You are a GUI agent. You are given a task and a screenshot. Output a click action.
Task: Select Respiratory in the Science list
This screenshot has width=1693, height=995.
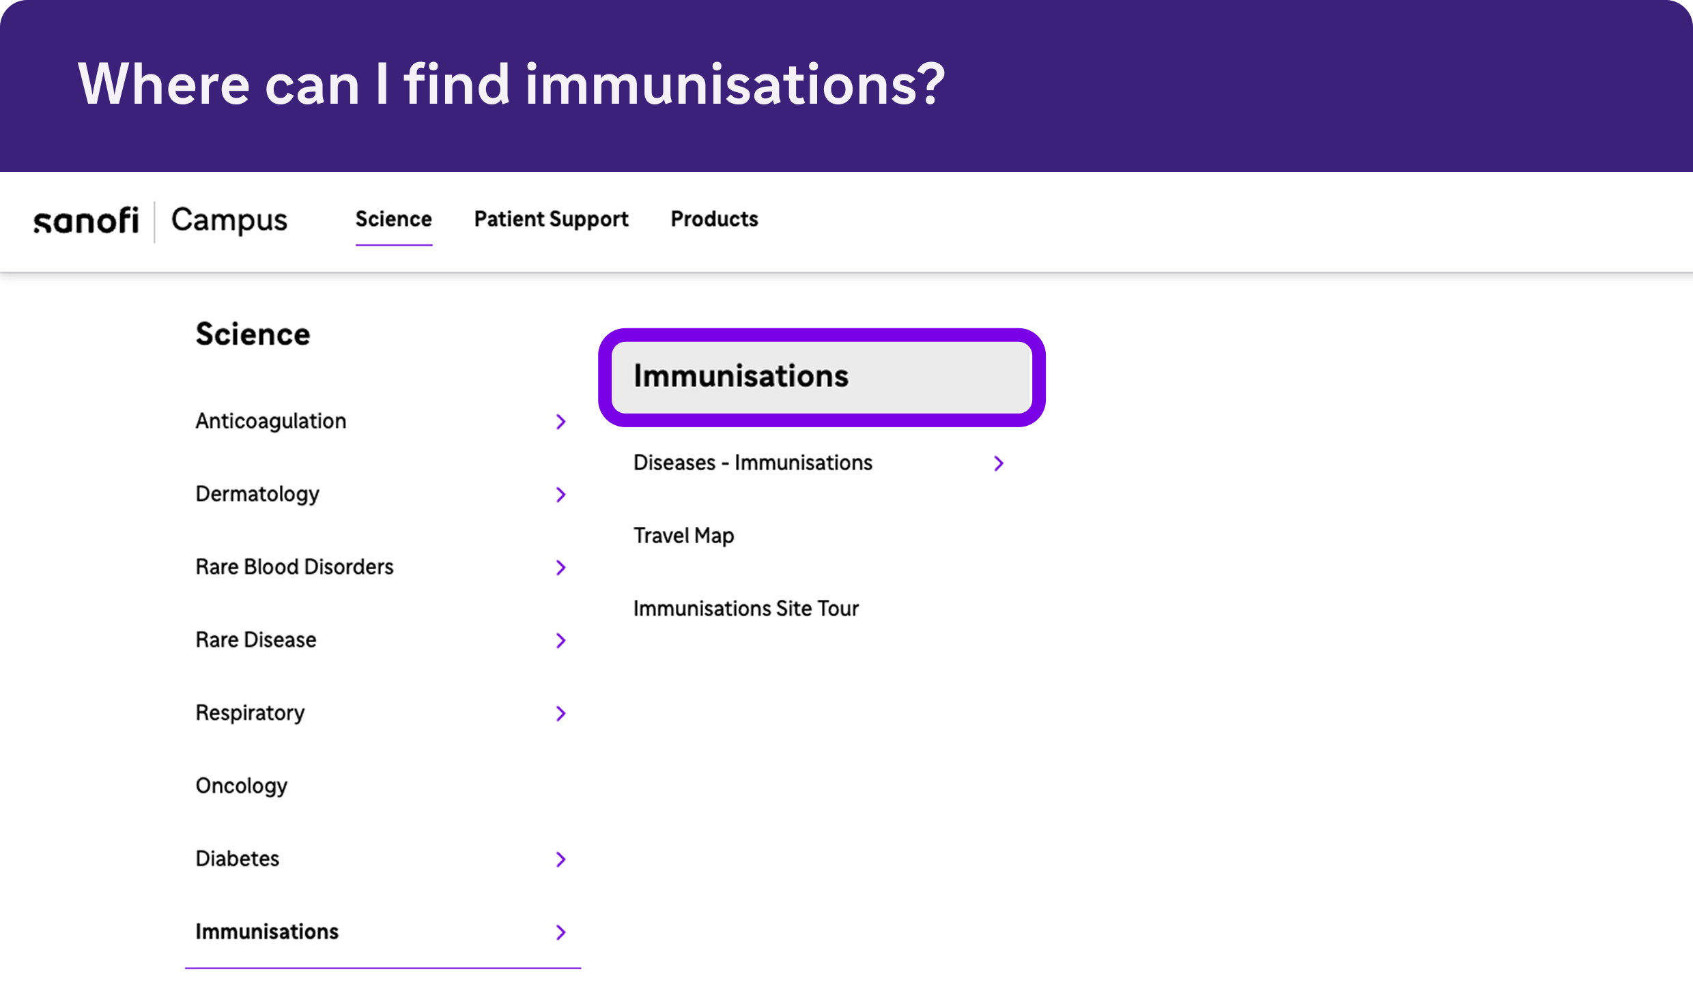coord(250,713)
